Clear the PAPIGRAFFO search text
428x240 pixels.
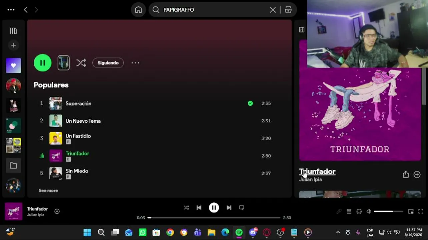coord(273,10)
